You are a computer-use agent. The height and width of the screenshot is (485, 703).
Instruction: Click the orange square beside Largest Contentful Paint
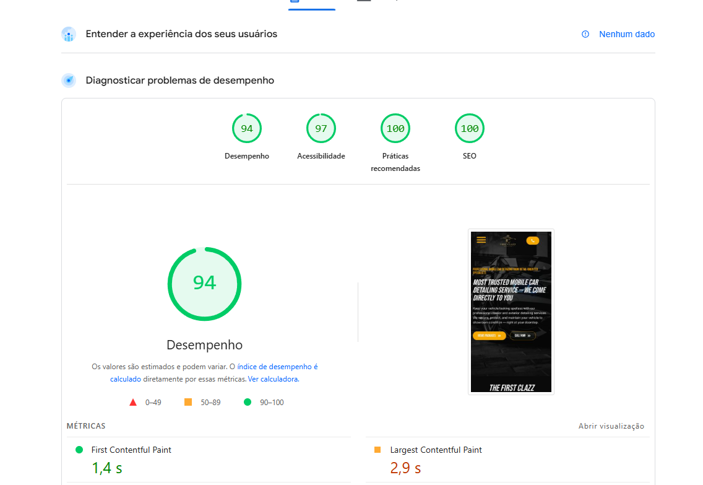[x=377, y=450]
